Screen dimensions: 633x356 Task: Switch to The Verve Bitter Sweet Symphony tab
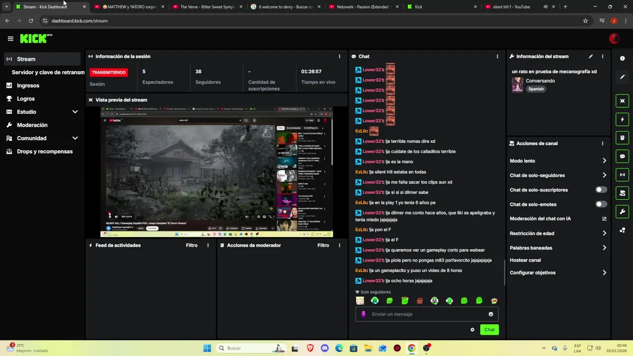pyautogui.click(x=207, y=7)
